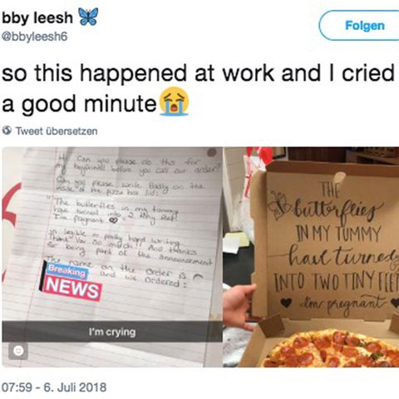
Task: Open the @bbyleesh6 handle link
Action: pyautogui.click(x=35, y=37)
